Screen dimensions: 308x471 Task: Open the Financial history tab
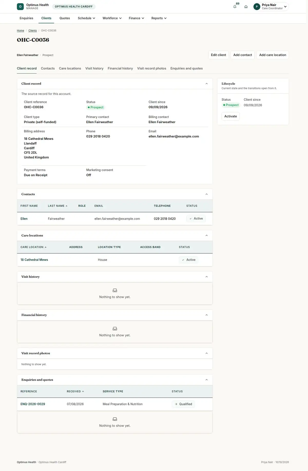pos(120,68)
